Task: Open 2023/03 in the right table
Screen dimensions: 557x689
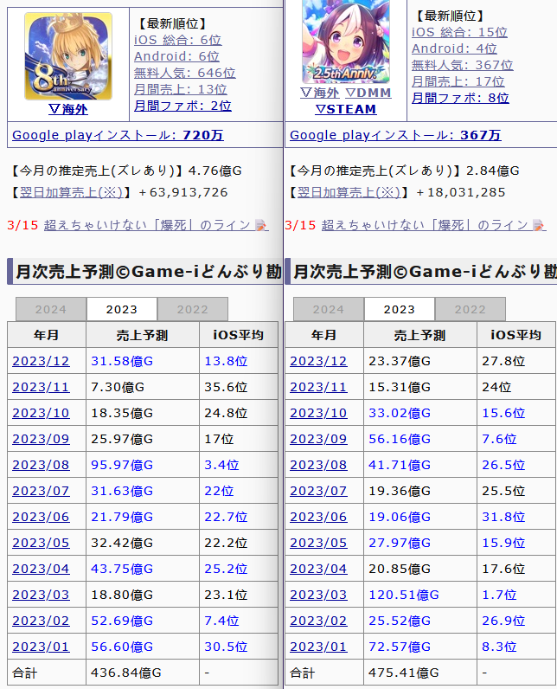Action: click(x=318, y=595)
